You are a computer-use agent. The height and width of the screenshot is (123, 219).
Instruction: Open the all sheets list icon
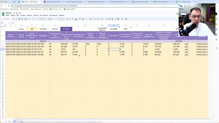[x=10, y=121]
